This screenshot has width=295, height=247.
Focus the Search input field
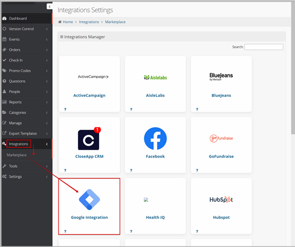pyautogui.click(x=264, y=47)
